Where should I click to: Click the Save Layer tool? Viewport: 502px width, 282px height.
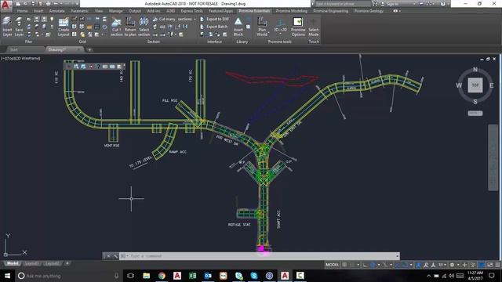(19, 27)
